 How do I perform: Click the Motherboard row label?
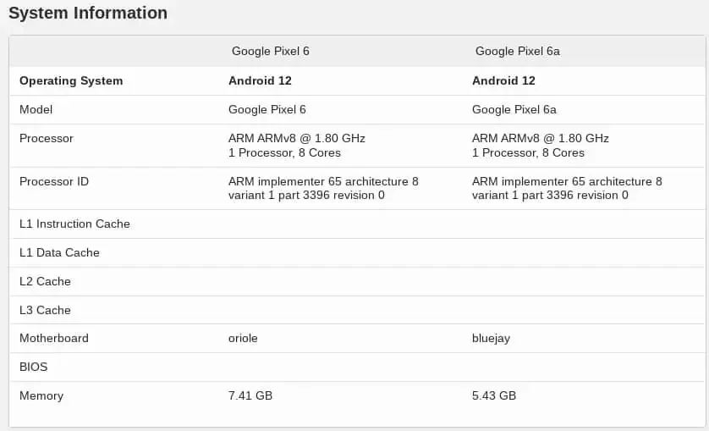tap(54, 339)
